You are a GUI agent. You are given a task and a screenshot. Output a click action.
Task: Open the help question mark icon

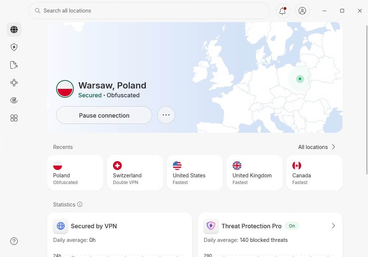14,241
